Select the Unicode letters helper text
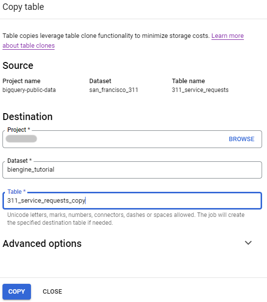Viewport: 267px width, 302px height. pos(126,219)
